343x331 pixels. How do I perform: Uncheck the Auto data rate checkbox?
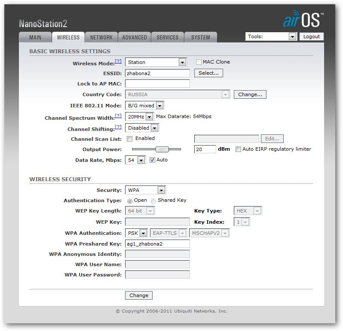(x=153, y=160)
